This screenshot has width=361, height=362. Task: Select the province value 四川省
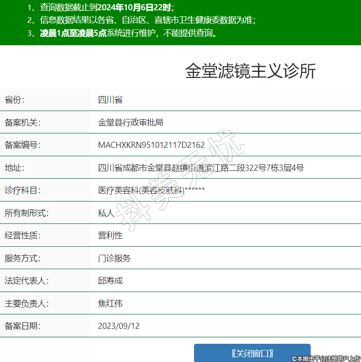pos(110,100)
